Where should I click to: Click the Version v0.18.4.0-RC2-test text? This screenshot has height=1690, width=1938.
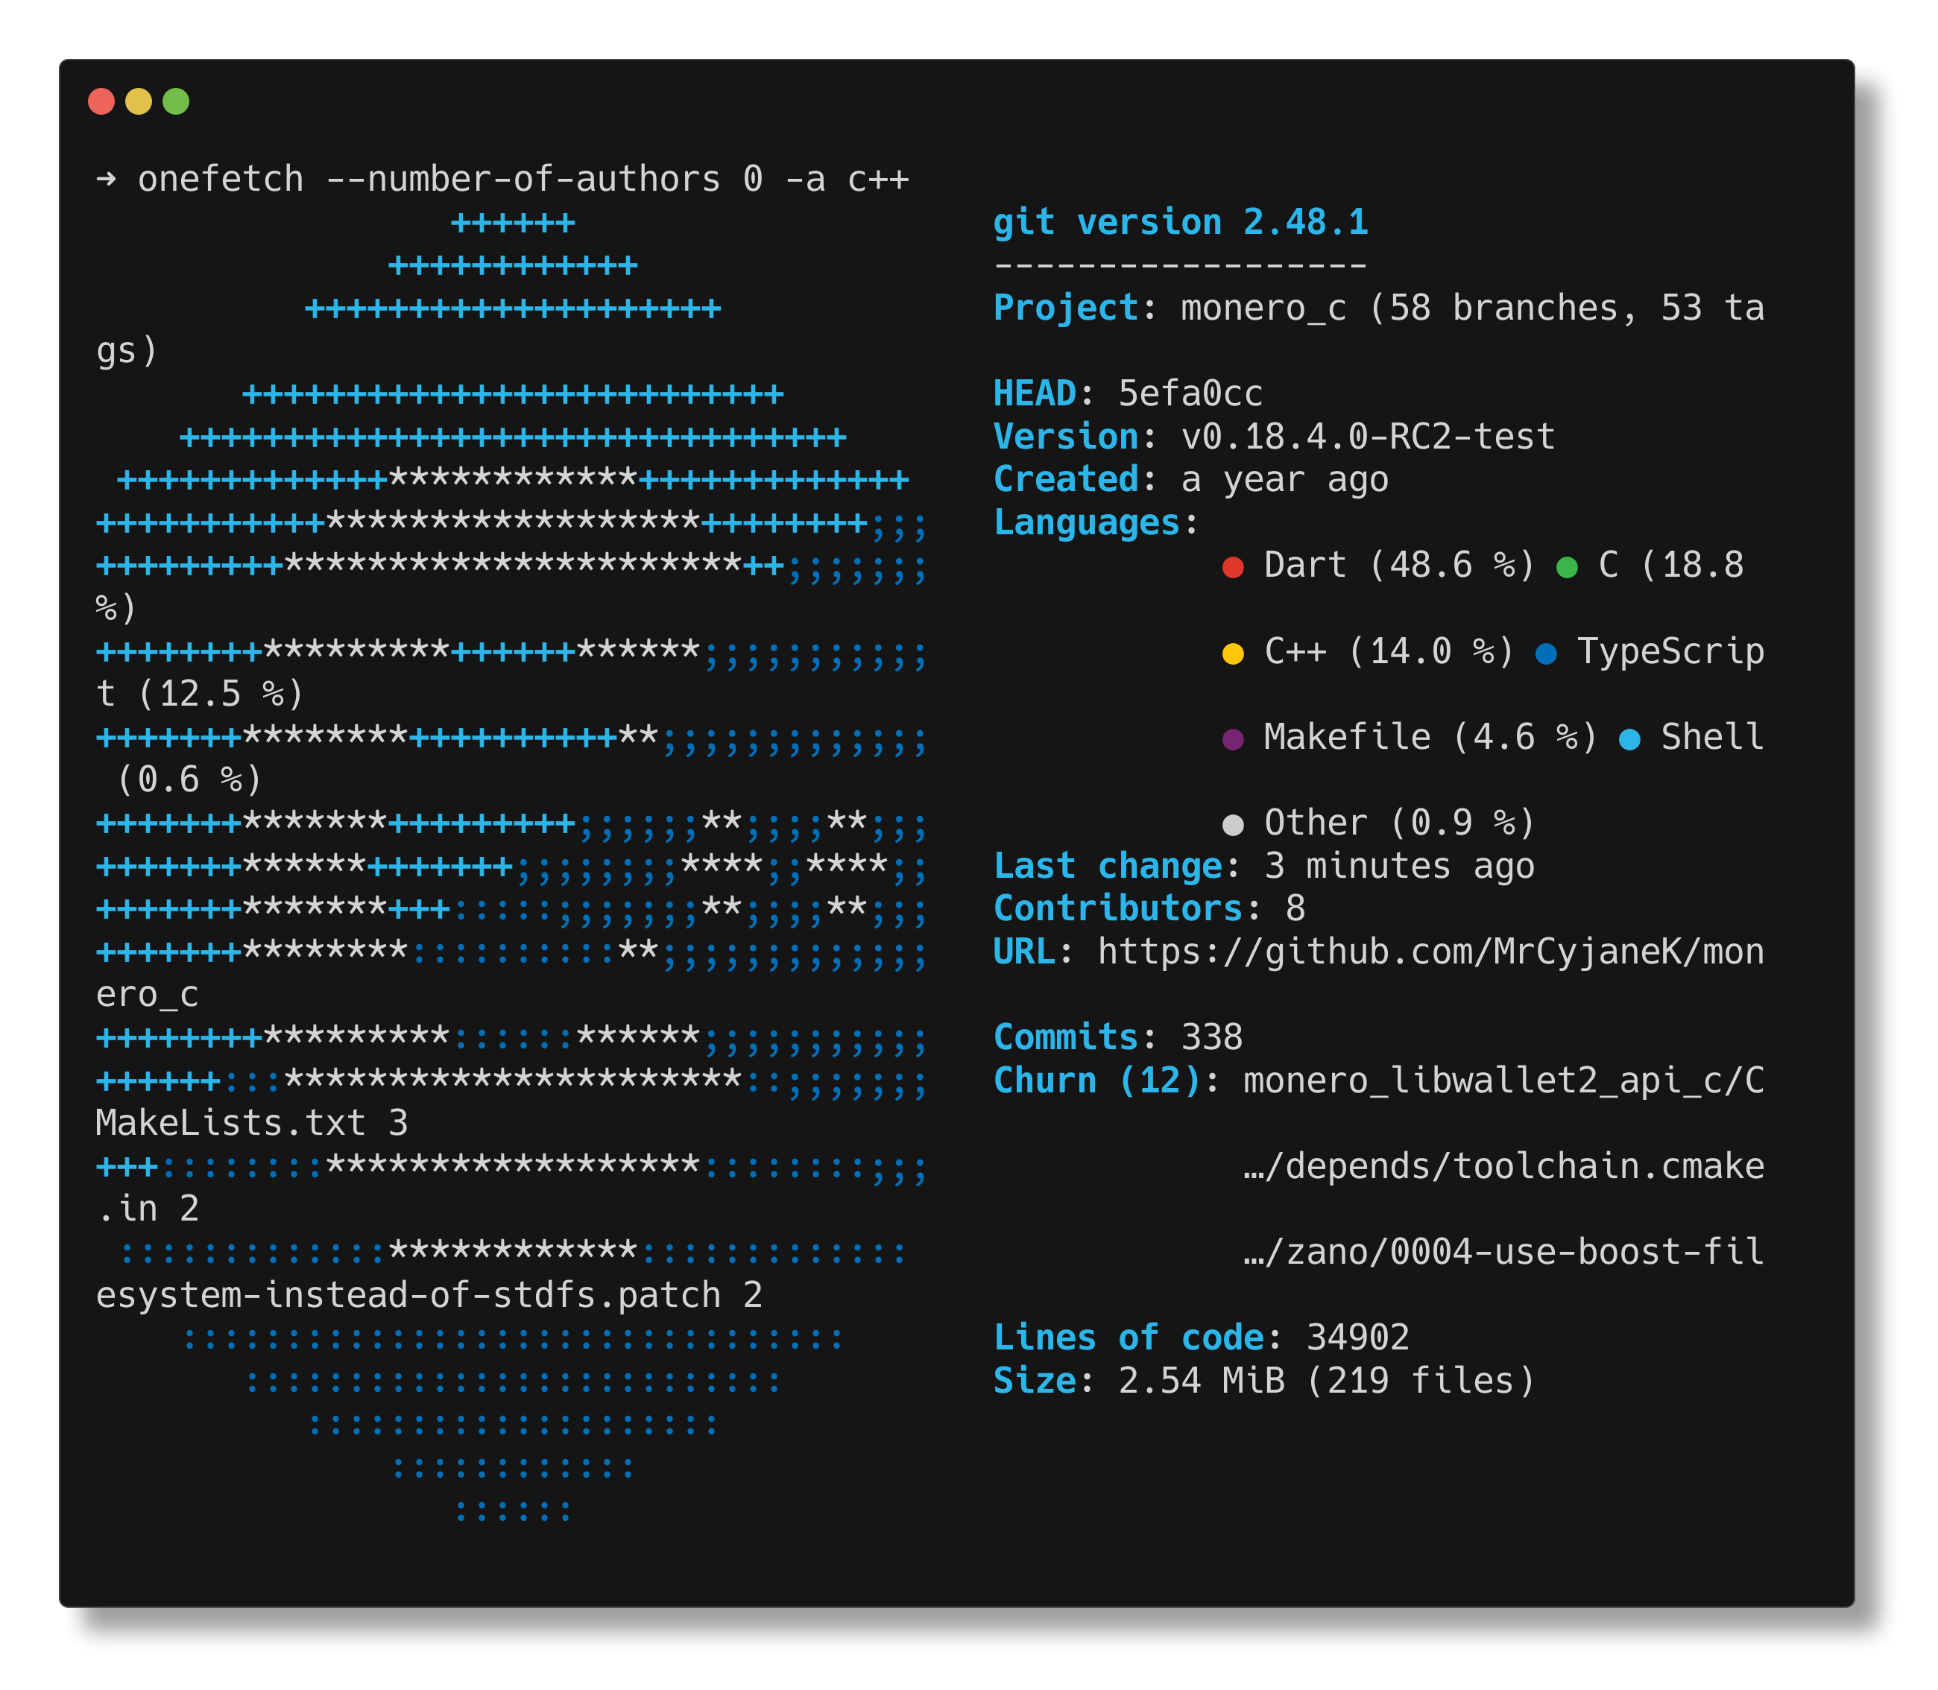[1367, 437]
